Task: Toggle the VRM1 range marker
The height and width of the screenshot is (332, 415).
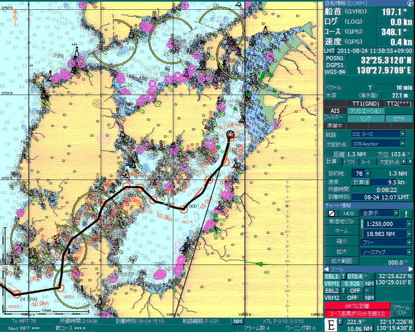Action: click(332, 284)
